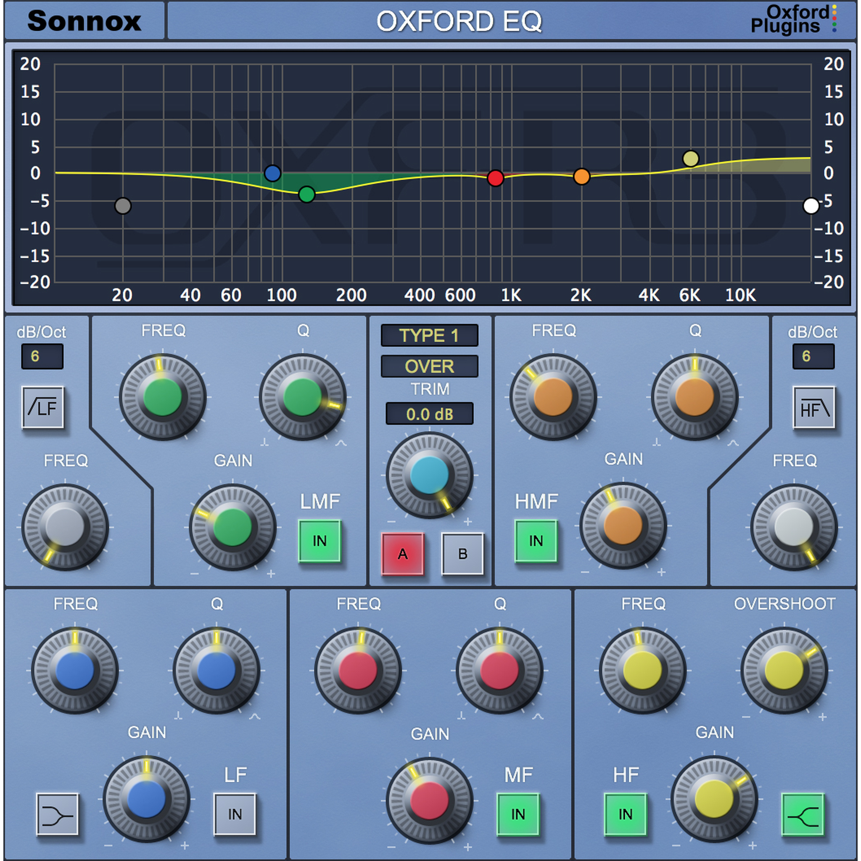Image resolution: width=861 pixels, height=861 pixels.
Task: Switch to preset B
Action: [462, 554]
